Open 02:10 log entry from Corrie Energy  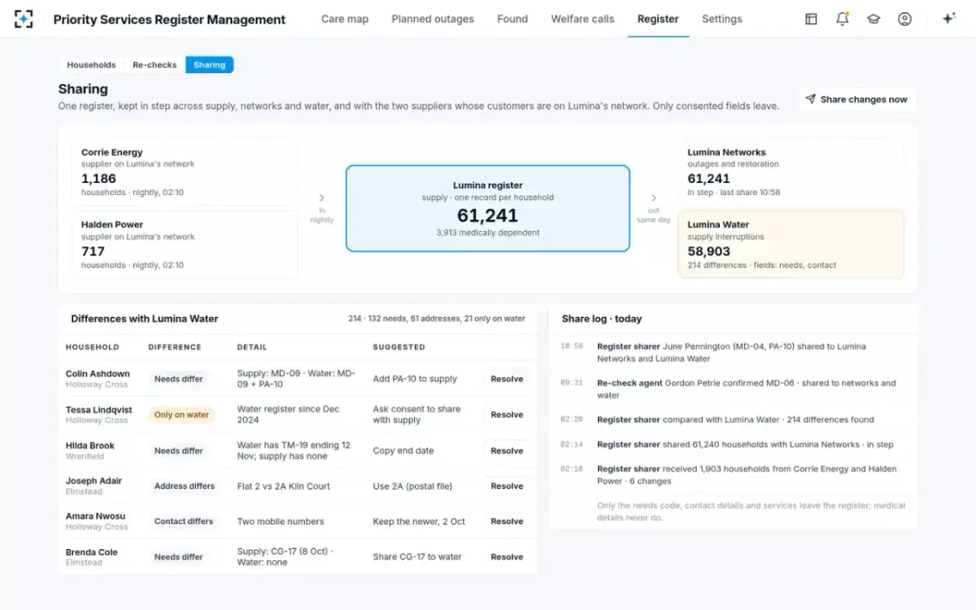(x=733, y=475)
